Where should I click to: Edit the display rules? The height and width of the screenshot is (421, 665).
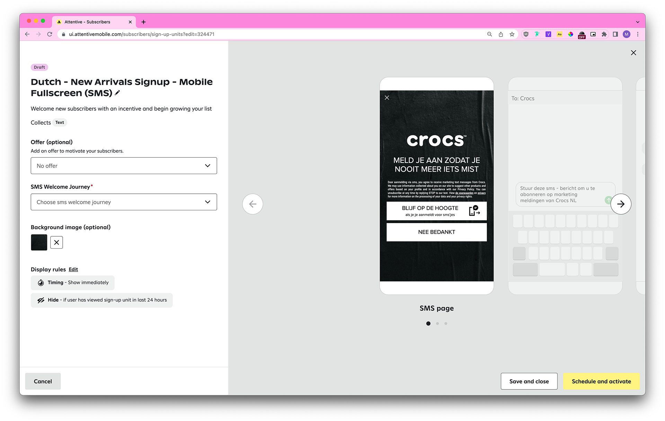(73, 269)
